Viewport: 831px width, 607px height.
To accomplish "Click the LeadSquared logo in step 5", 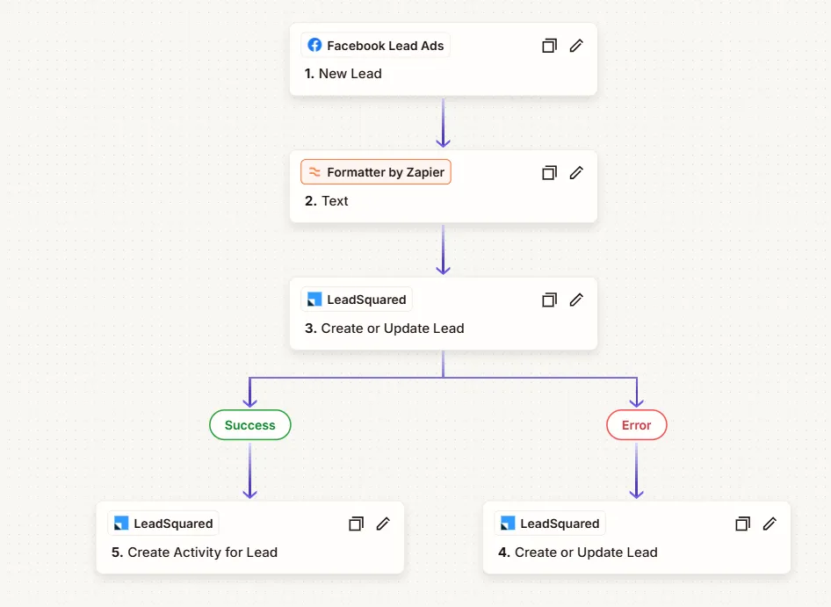I will coord(121,524).
